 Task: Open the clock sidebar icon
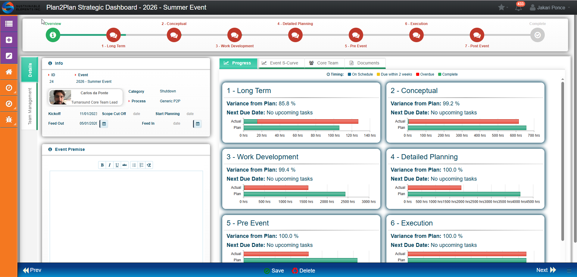(9, 88)
